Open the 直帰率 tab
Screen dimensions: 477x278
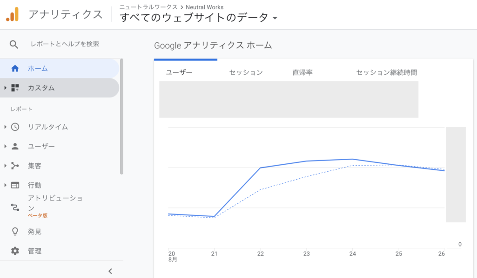click(x=302, y=72)
